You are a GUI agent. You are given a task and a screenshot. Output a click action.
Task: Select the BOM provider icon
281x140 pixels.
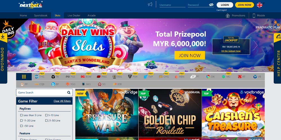86,77
